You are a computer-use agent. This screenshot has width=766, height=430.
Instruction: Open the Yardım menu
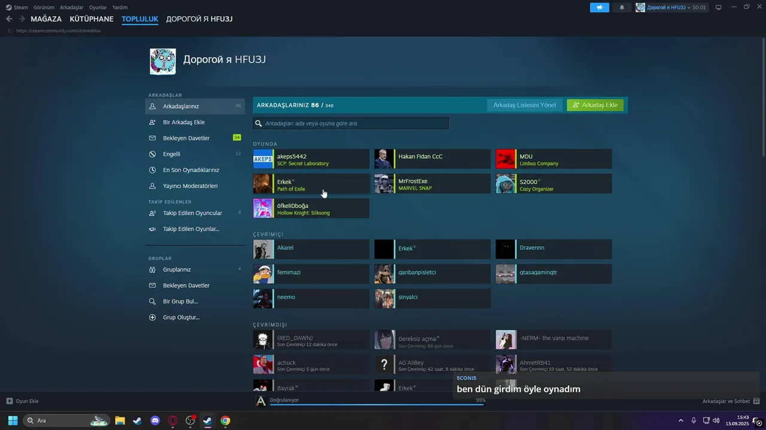[120, 7]
